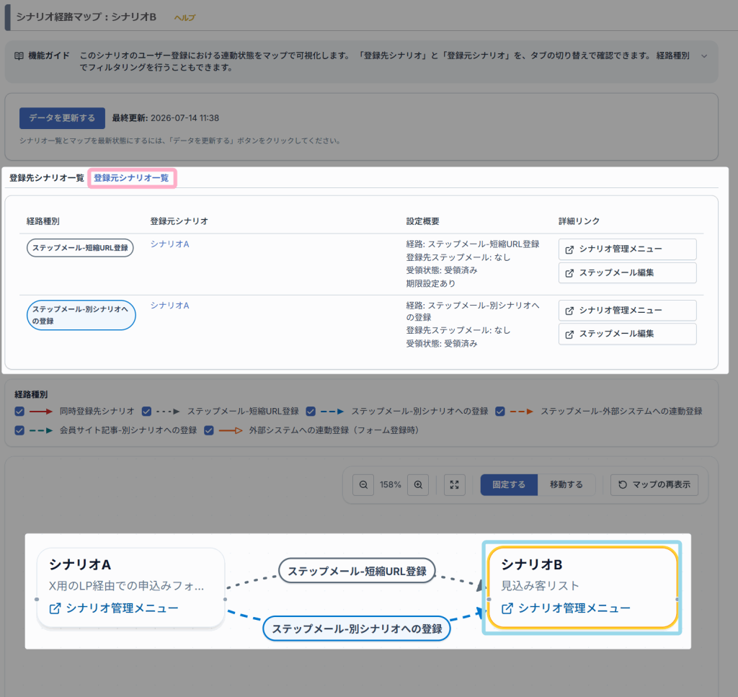Click the 期限設定あり text in the table
Image resolution: width=738 pixels, height=697 pixels.
coord(431,283)
